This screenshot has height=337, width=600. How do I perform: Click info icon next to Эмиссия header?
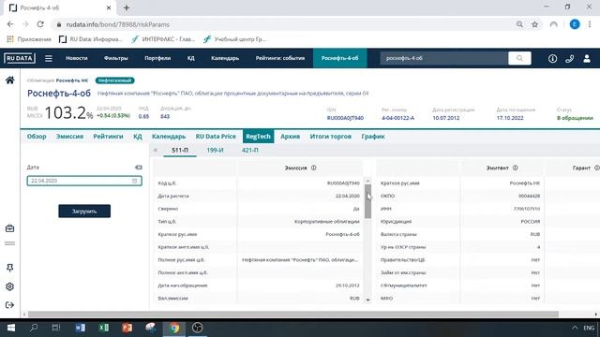314,168
